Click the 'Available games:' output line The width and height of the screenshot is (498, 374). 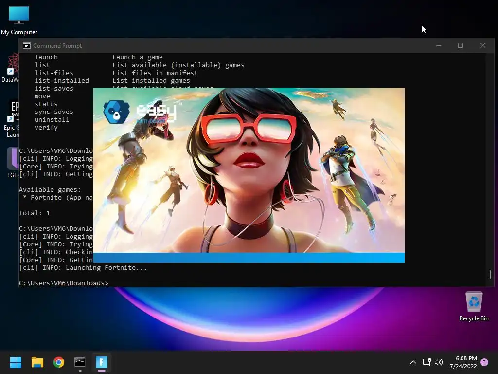pos(50,190)
